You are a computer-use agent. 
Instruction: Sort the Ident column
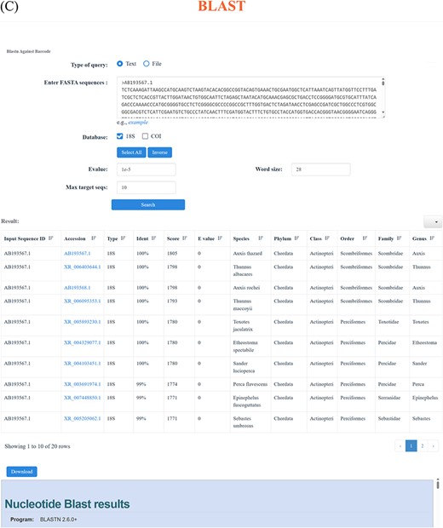153,238
